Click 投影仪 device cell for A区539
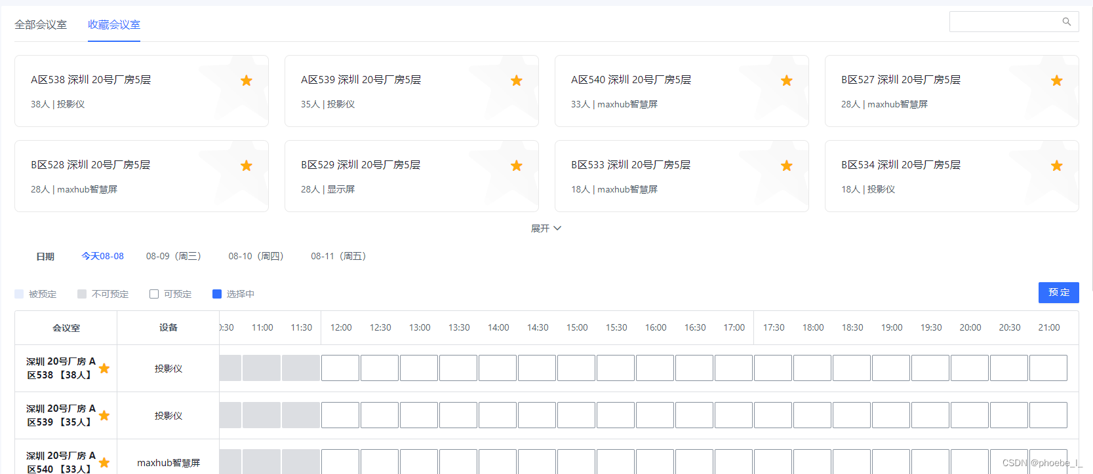Viewport: 1093px width, 474px height. (x=169, y=416)
